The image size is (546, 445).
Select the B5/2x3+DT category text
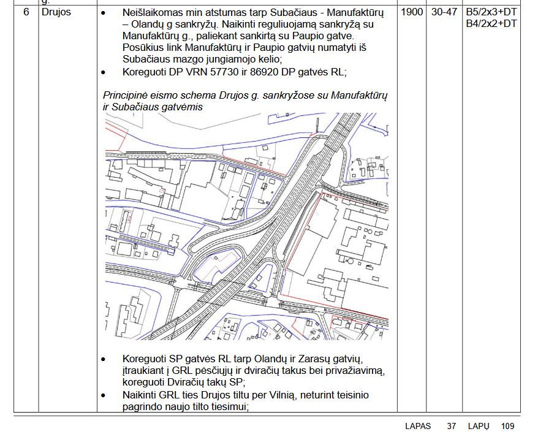(491, 12)
